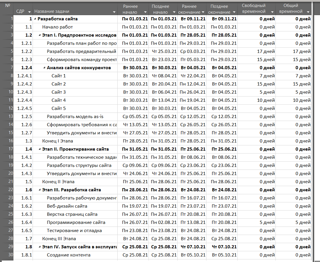Screen dimensions: 320x262
Task: Select task Сформировать команду проект
Action: click(82, 60)
